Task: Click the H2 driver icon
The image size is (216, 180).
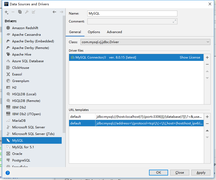Action: click(x=8, y=87)
